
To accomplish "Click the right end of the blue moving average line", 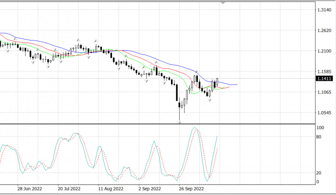I will [237, 85].
